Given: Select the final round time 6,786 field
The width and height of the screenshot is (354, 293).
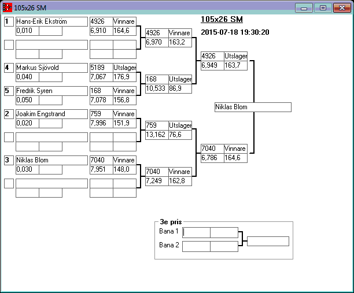Looking at the screenshot, I should [212, 158].
